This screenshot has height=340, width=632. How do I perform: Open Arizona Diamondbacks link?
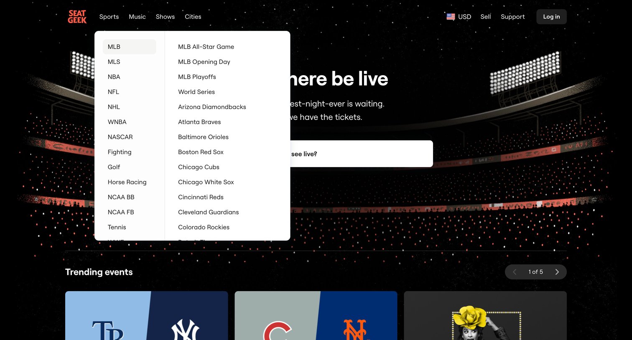pyautogui.click(x=212, y=107)
